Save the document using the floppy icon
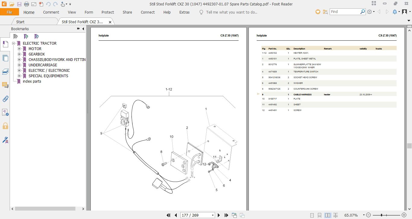412x219 pixels. [19, 4]
